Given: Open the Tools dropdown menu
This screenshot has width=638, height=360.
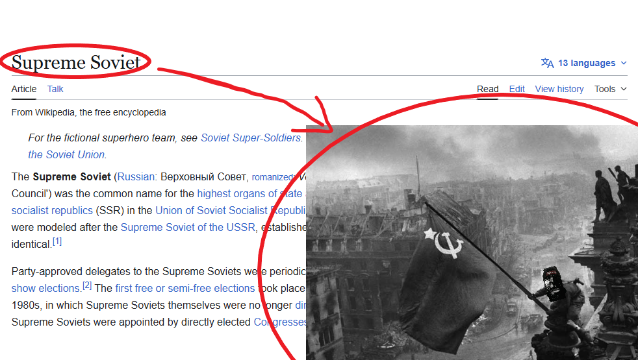Looking at the screenshot, I should click(x=610, y=89).
